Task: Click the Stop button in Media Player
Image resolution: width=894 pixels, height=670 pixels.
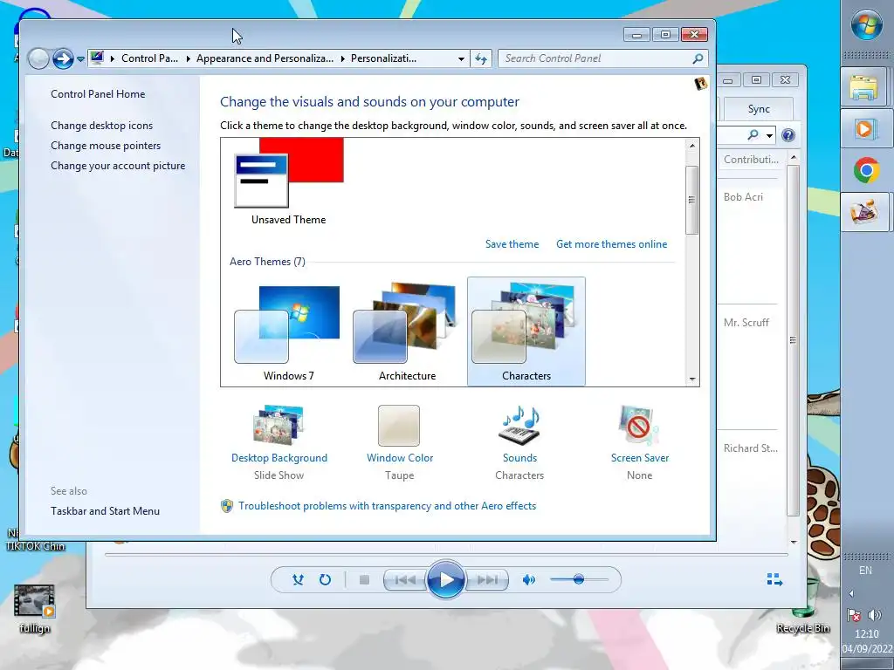Action: coord(364,580)
